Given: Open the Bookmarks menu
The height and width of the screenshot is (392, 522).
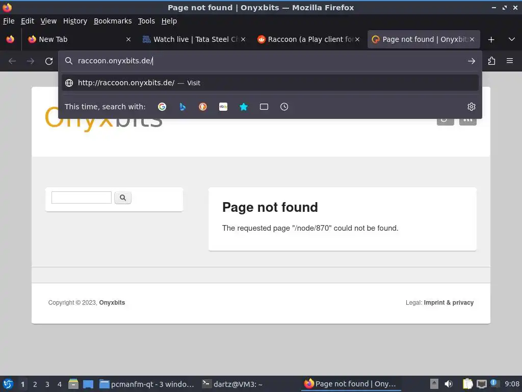Looking at the screenshot, I should click(x=113, y=21).
